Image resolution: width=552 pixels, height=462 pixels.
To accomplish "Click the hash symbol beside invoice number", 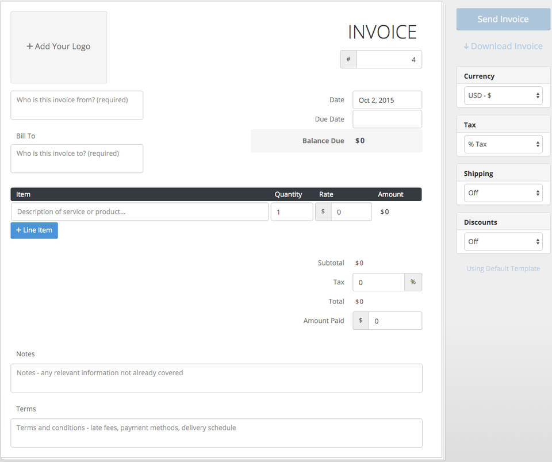I will 348,59.
